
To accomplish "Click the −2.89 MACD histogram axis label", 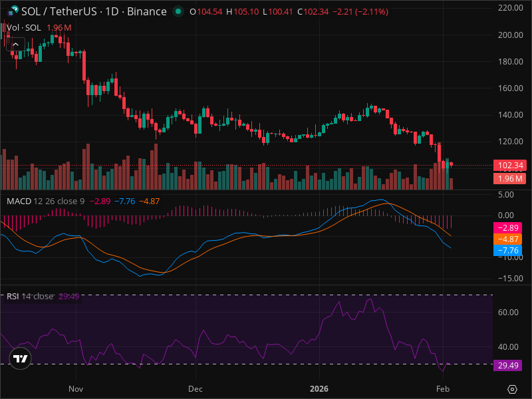I will click(x=507, y=227).
